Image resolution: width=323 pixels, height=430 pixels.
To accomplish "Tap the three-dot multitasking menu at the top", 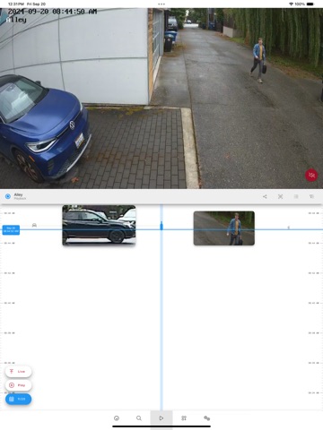I will [161, 4].
